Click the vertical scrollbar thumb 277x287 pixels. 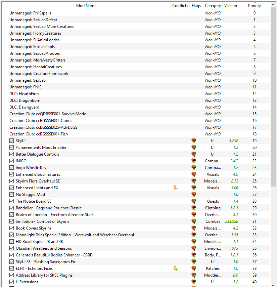click(273, 97)
